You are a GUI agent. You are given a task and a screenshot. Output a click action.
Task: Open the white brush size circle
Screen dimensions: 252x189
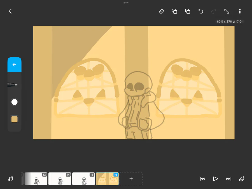click(x=15, y=102)
